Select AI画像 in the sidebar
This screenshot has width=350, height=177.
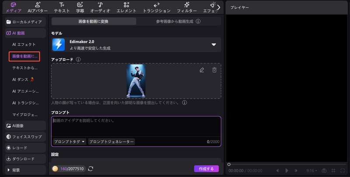[25, 126]
